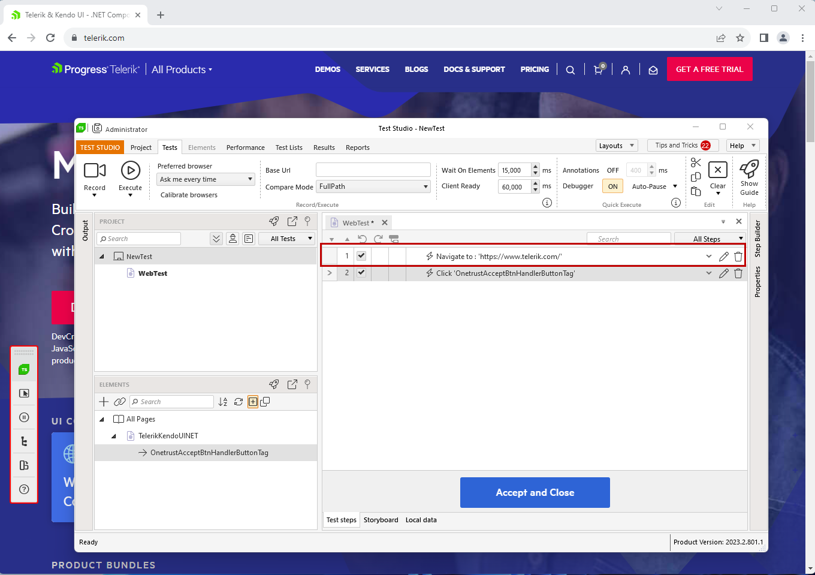Click GET A FREE TRIAL button
Image resolution: width=815 pixels, height=575 pixels.
click(710, 69)
